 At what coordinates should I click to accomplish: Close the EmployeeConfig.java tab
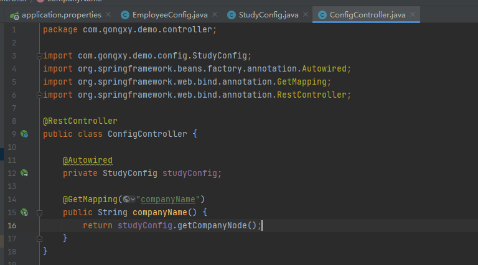pyautogui.click(x=215, y=14)
